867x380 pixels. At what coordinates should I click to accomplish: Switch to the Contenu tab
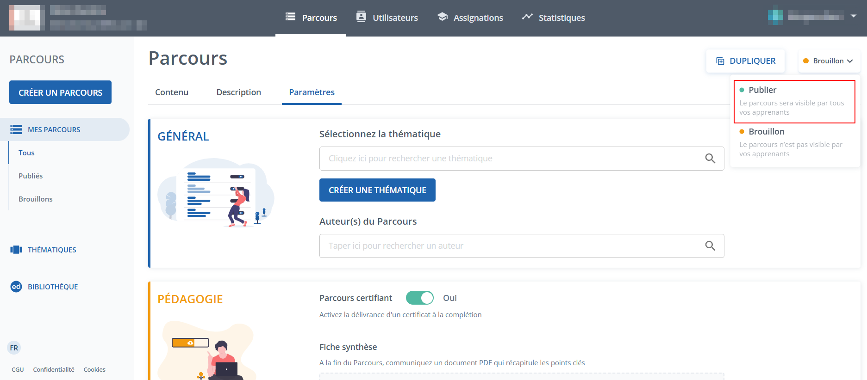coord(172,92)
